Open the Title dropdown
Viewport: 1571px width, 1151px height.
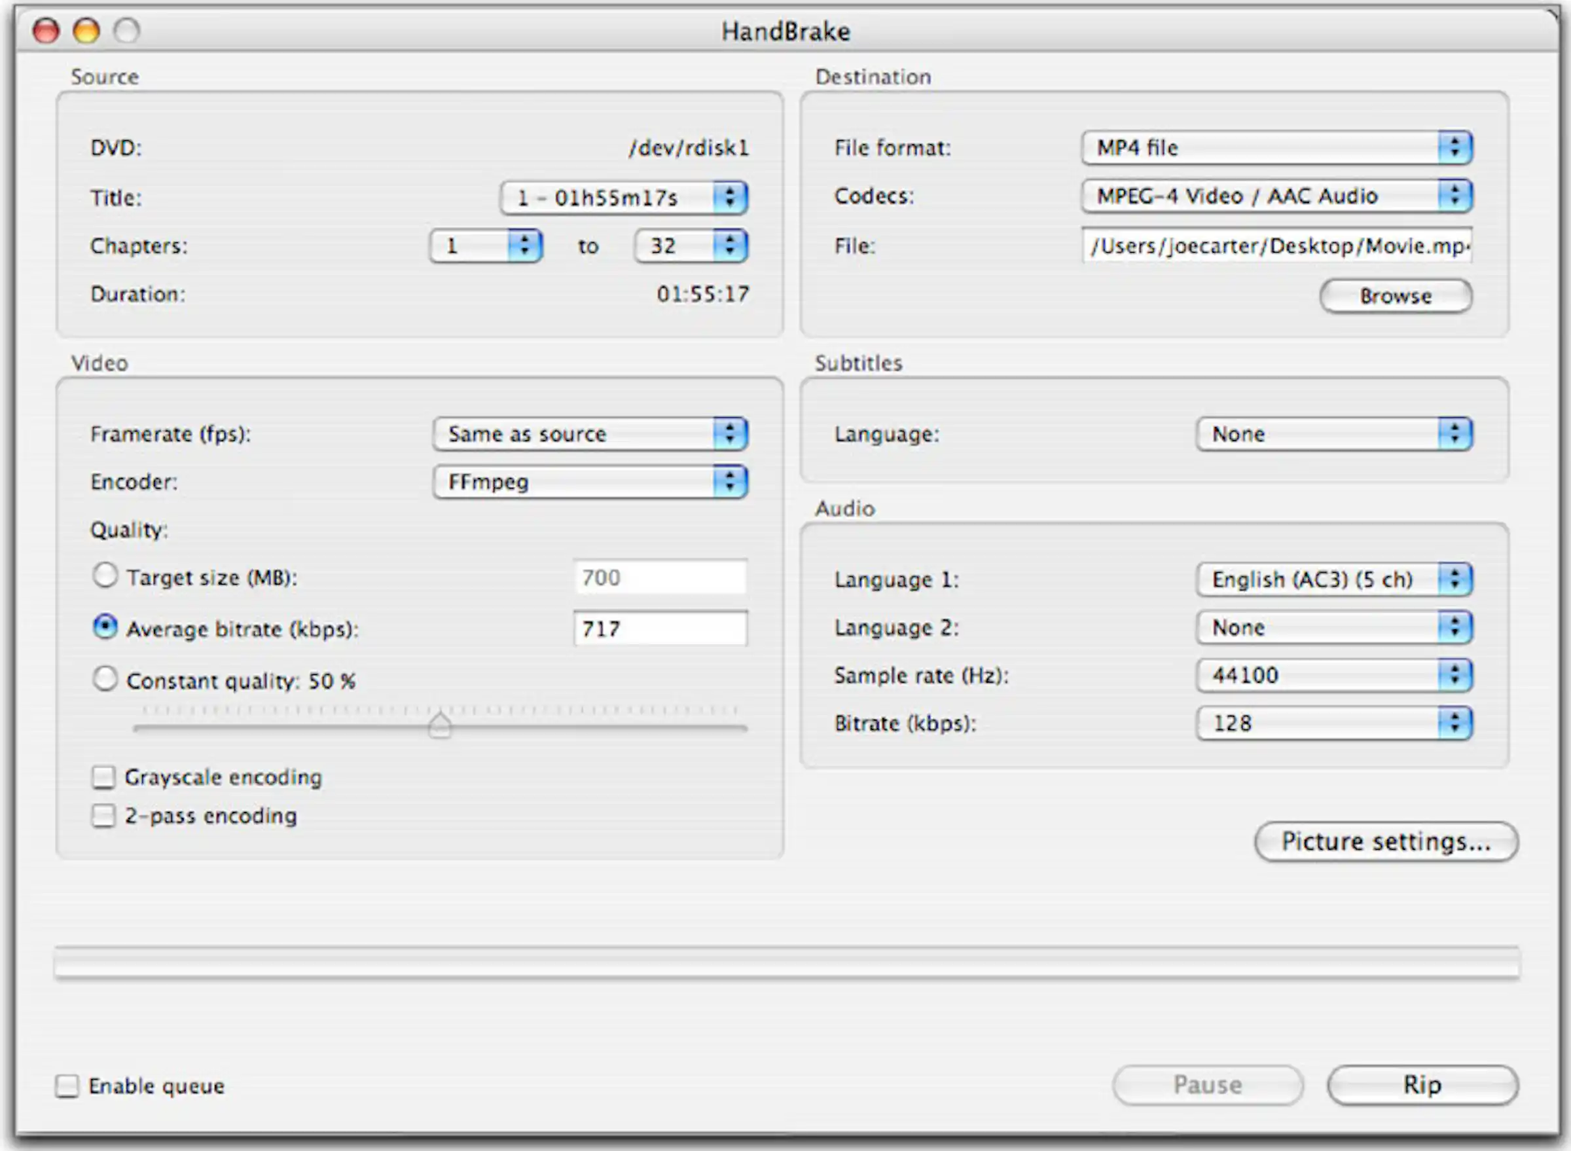(729, 197)
